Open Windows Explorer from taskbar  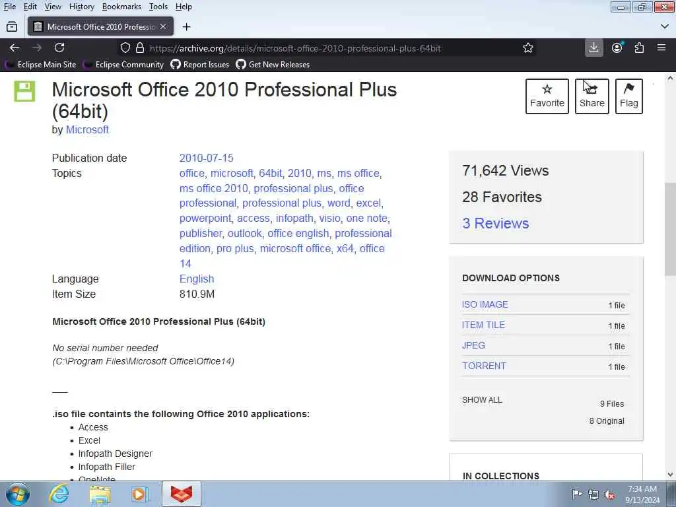[x=100, y=494]
